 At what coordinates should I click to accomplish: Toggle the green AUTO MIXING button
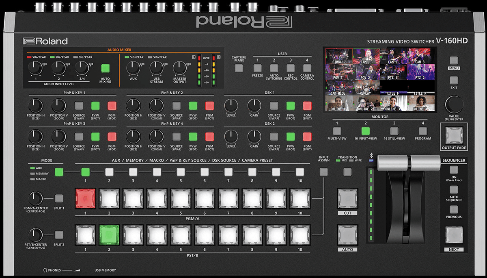pyautogui.click(x=106, y=68)
